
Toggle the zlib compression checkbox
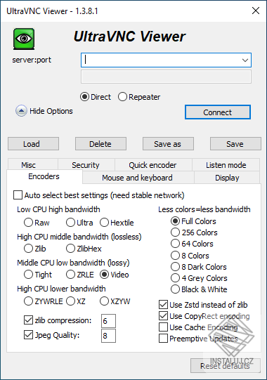click(28, 320)
